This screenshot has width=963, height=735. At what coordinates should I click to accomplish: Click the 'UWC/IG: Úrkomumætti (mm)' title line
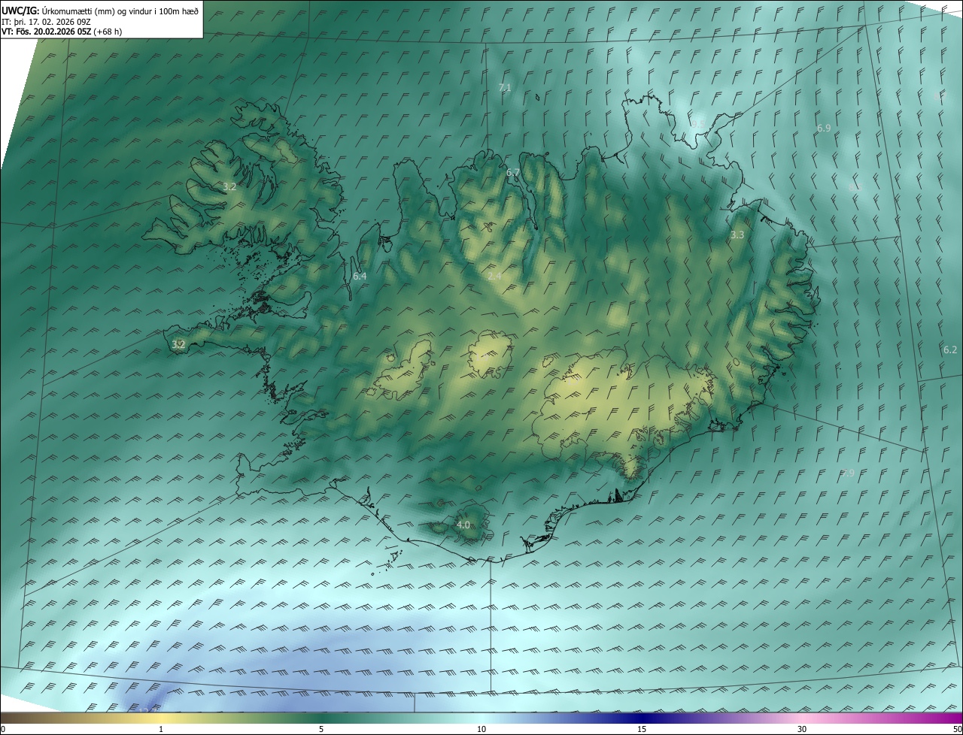point(100,11)
